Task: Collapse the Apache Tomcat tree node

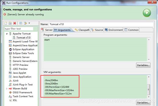Action: 7,34
